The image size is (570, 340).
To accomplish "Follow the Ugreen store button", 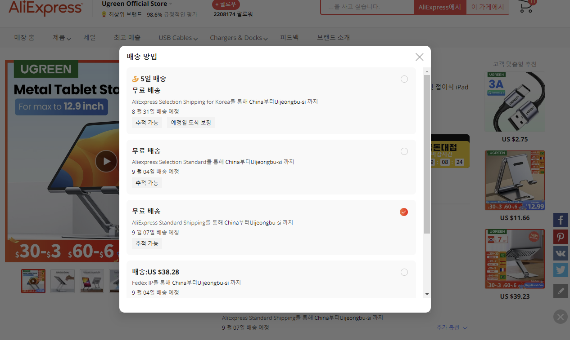I will [226, 4].
